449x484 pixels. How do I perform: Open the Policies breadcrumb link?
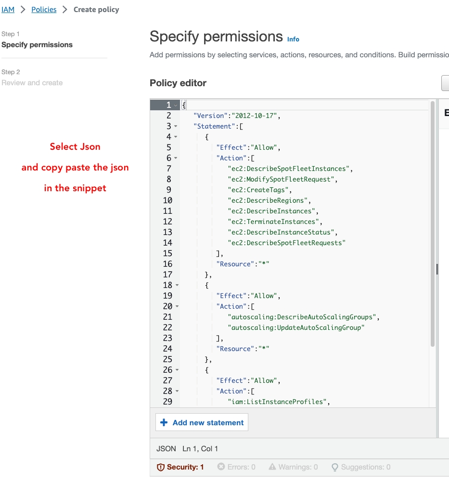pyautogui.click(x=44, y=10)
